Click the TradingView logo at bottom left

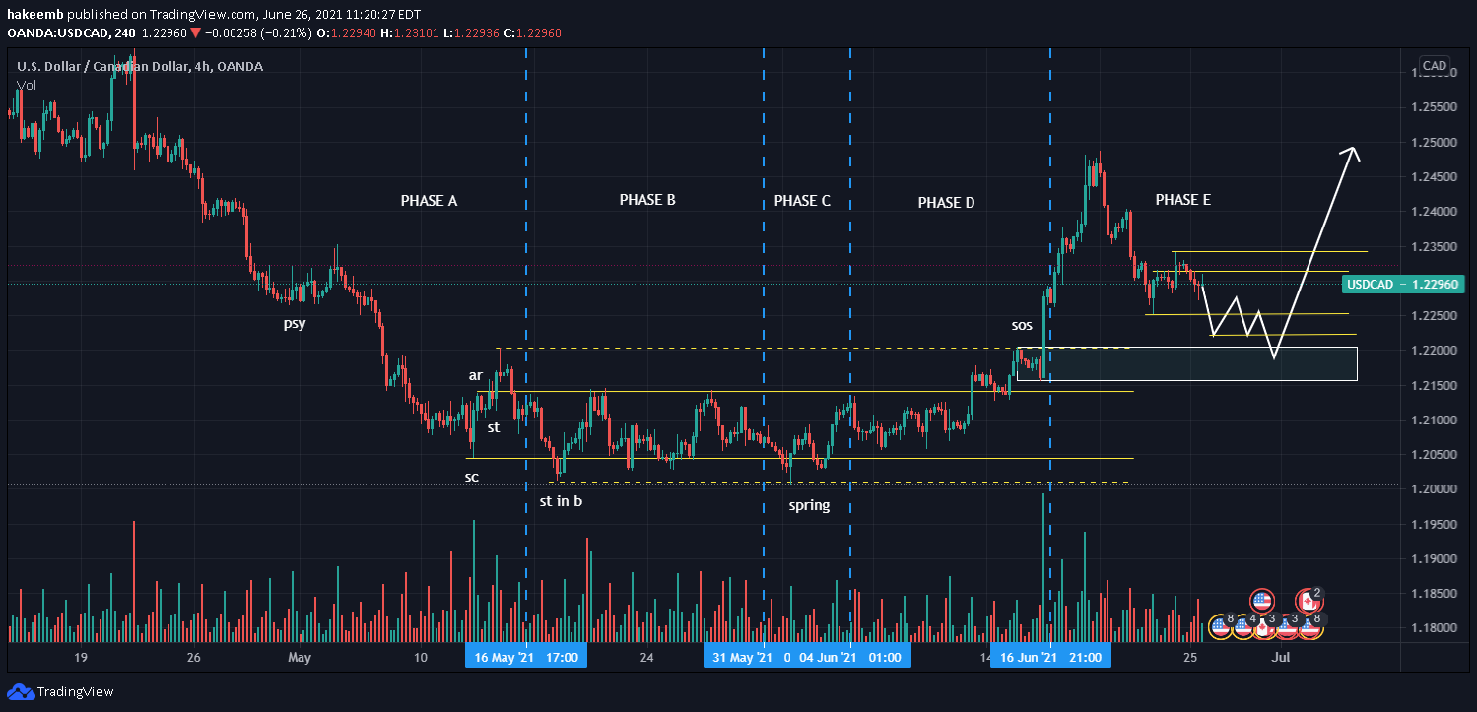pos(61,692)
